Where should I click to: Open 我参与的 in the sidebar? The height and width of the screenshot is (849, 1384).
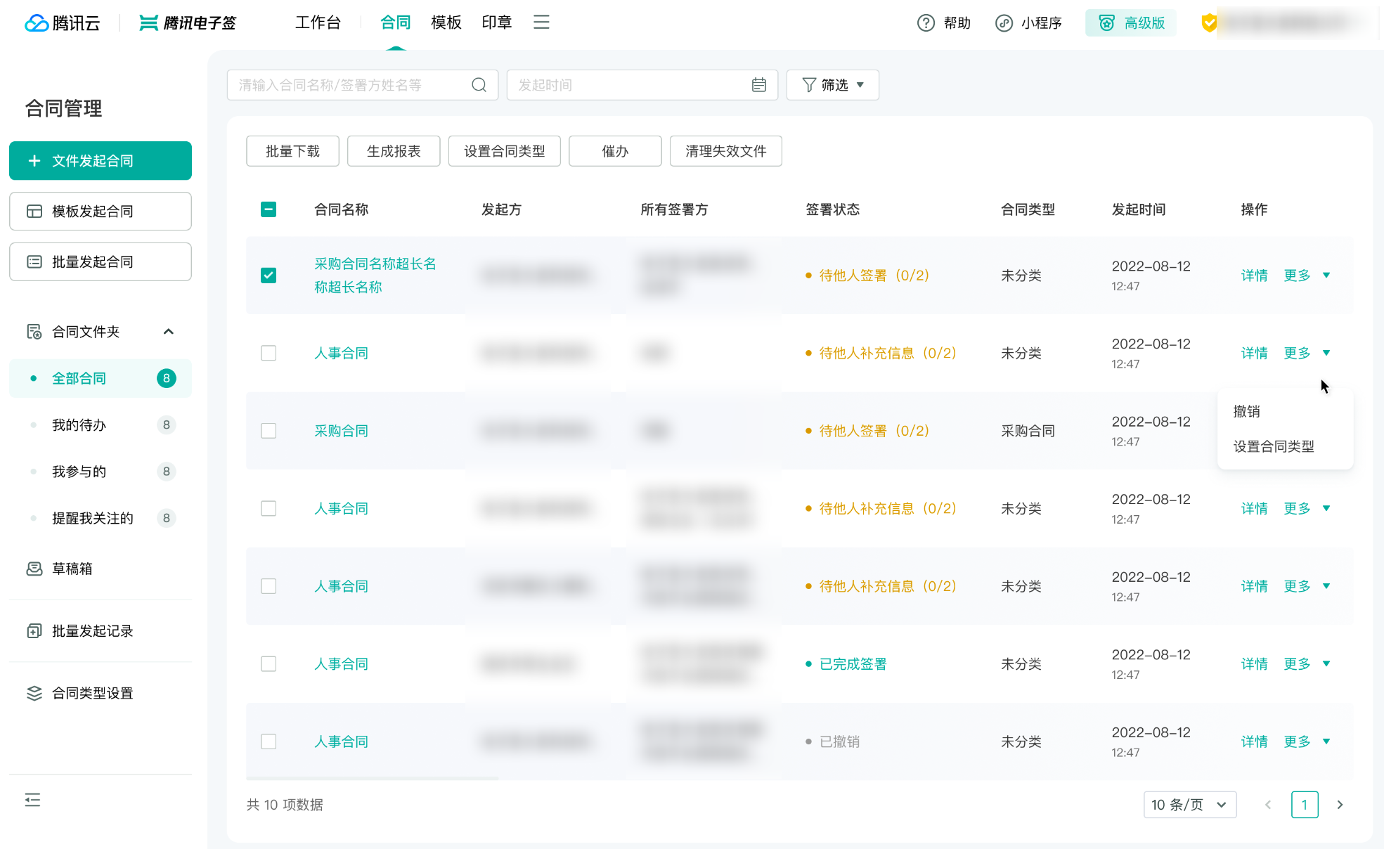click(101, 472)
